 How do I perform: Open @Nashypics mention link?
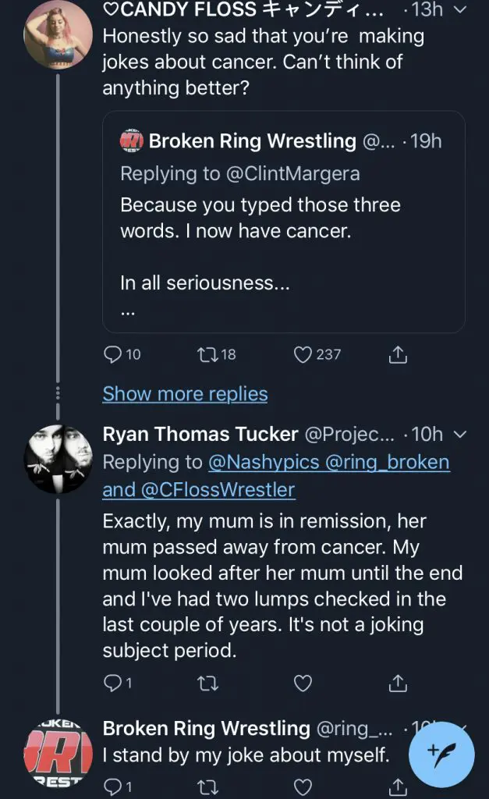tap(264, 462)
